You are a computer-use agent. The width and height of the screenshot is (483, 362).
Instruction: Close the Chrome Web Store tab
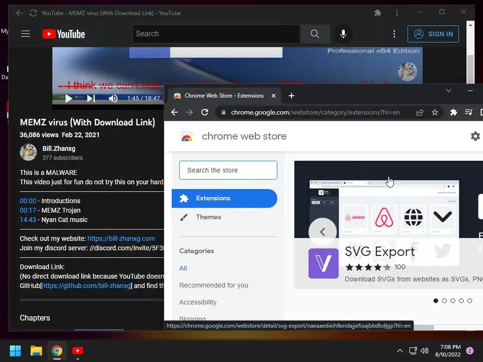(273, 96)
